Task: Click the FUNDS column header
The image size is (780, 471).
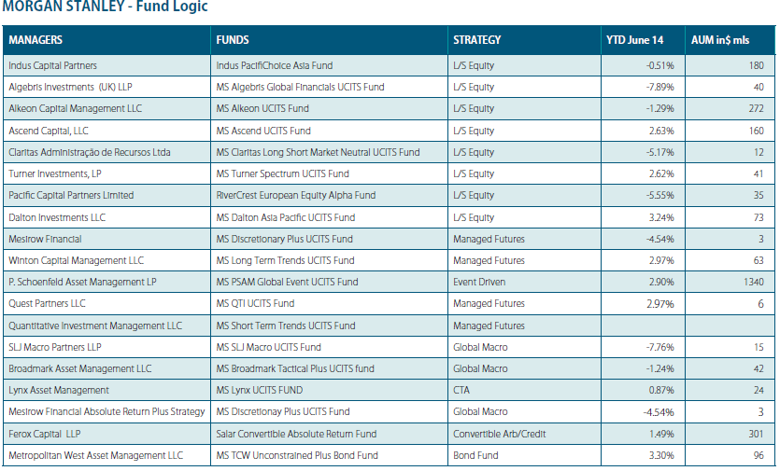Action: (x=233, y=40)
